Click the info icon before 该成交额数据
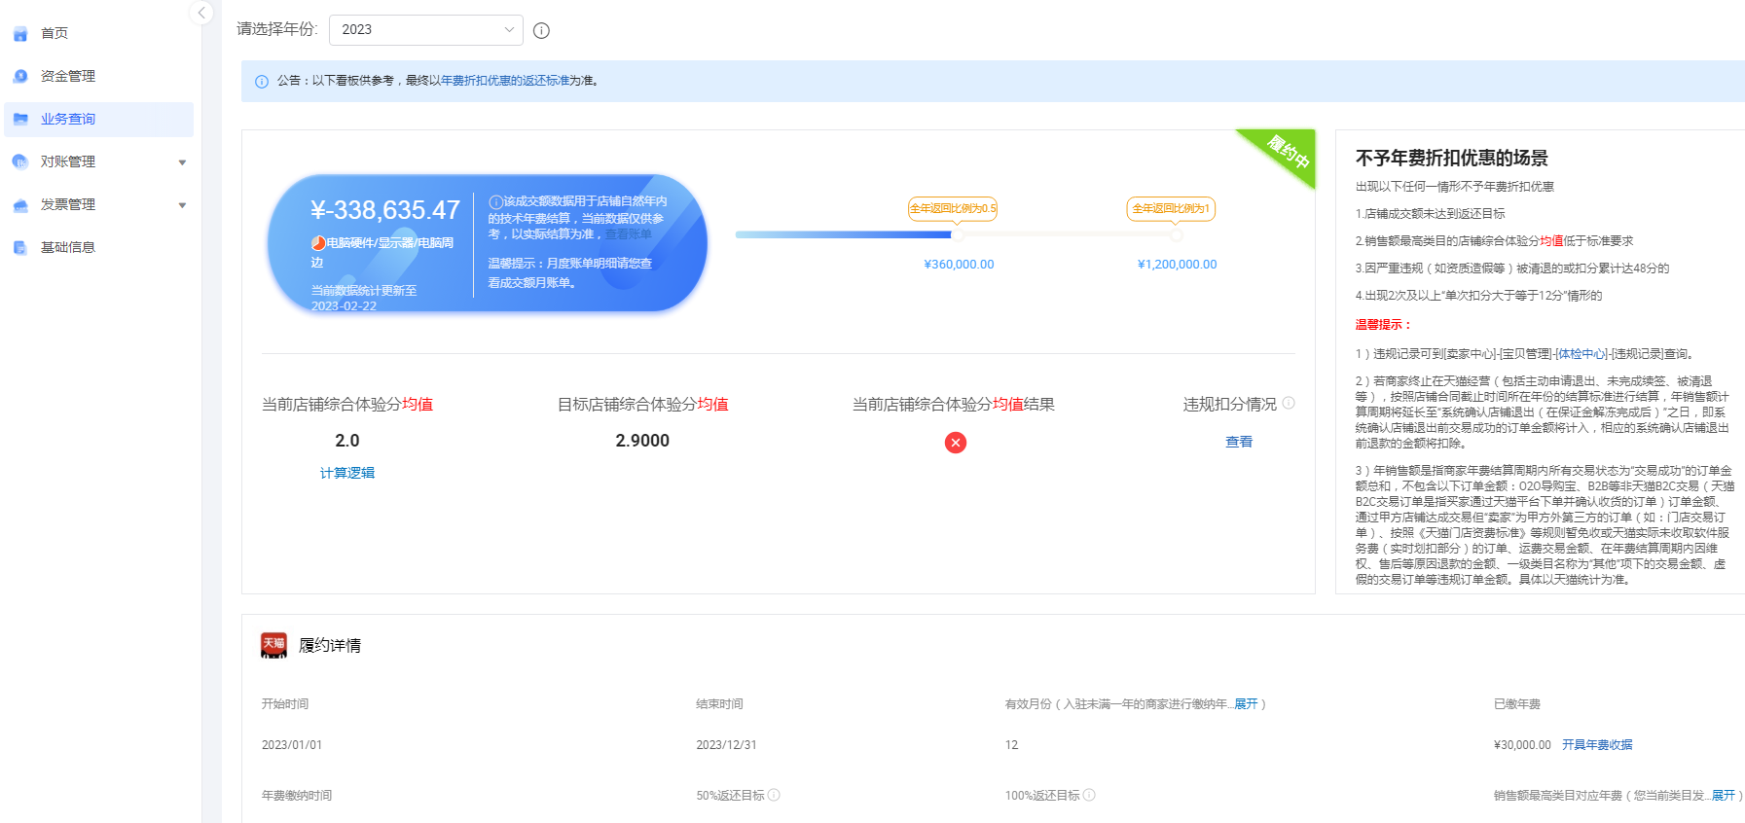The image size is (1745, 823). click(x=495, y=202)
